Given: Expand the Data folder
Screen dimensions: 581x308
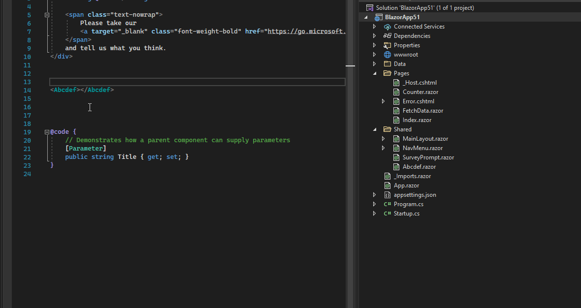Looking at the screenshot, I should (x=374, y=63).
